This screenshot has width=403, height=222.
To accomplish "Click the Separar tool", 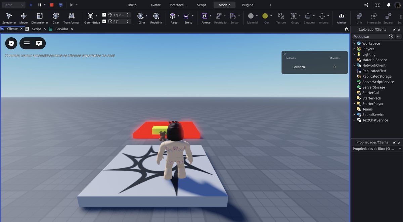I will (388, 18).
